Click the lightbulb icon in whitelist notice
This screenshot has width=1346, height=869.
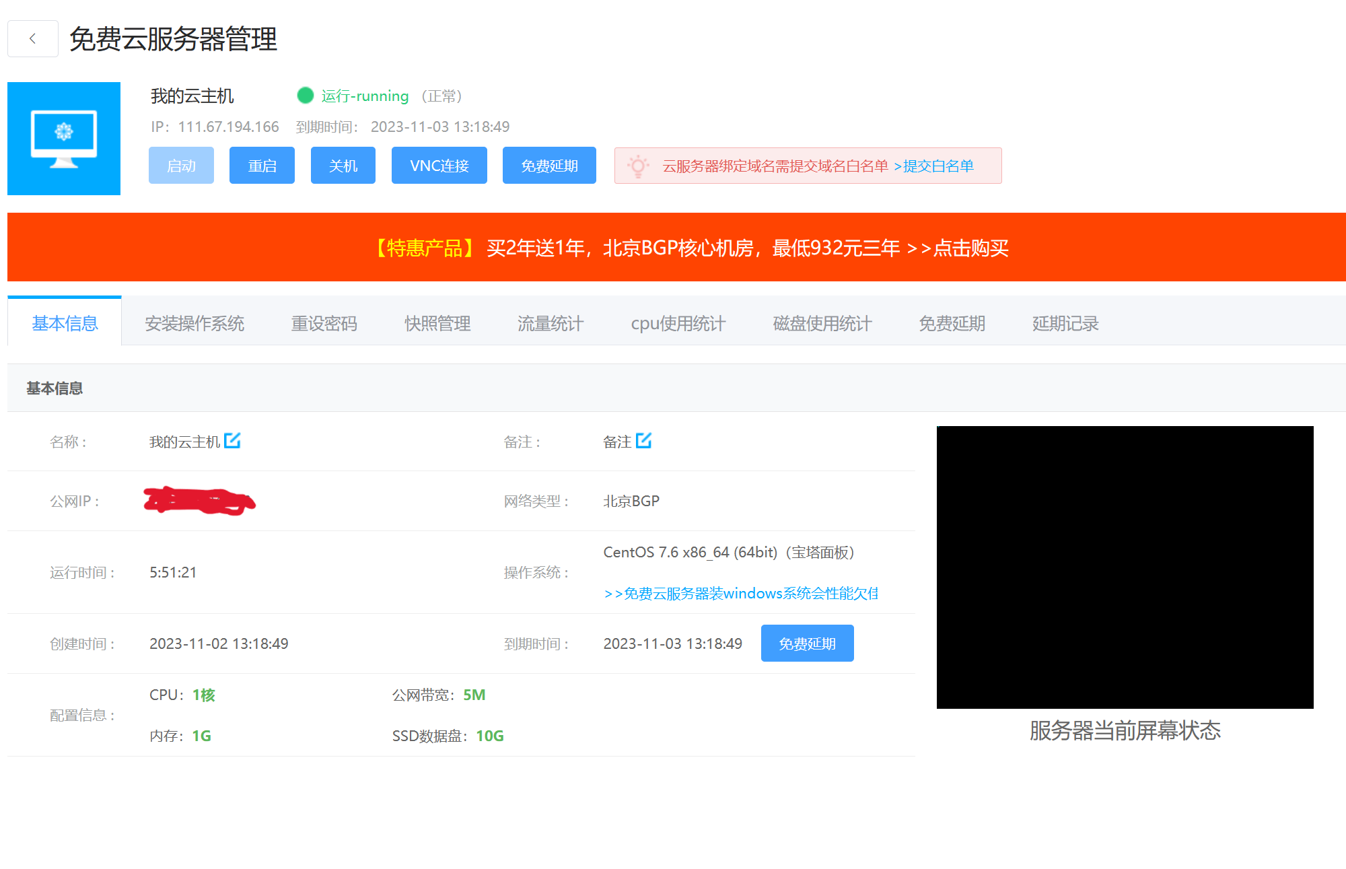637,166
